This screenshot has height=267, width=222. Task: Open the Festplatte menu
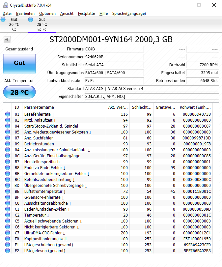(86, 14)
